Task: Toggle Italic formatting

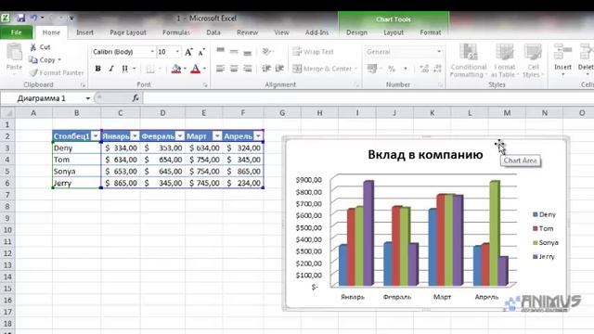Action: pos(111,69)
